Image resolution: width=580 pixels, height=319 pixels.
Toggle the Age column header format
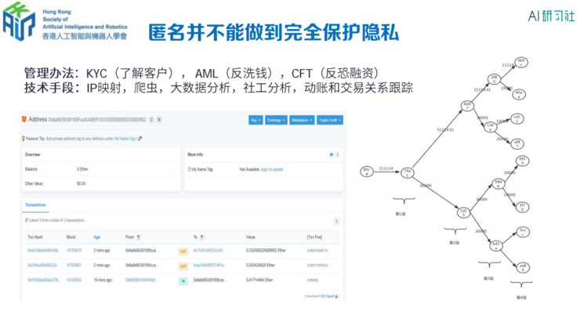point(97,236)
